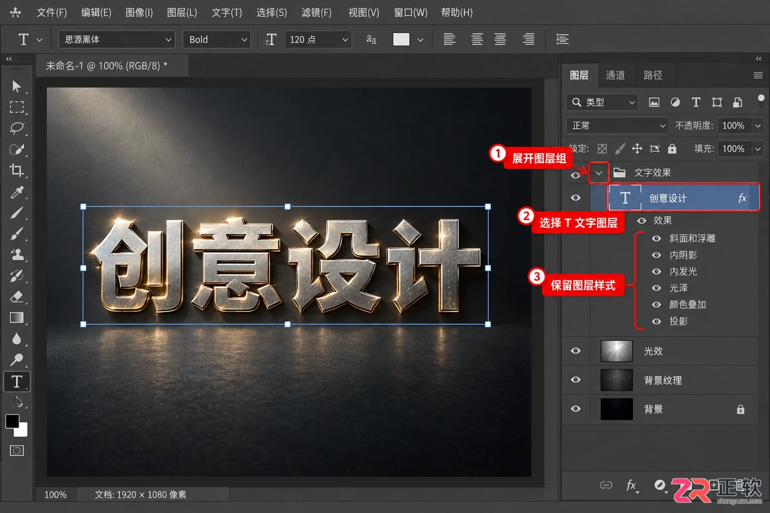Switch to the 通道 tab
This screenshot has width=770, height=513.
coord(615,75)
